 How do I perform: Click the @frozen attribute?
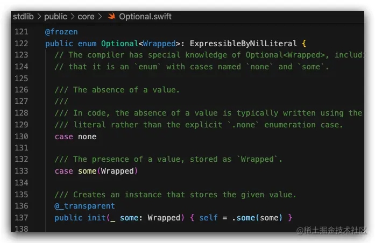[x=61, y=32]
